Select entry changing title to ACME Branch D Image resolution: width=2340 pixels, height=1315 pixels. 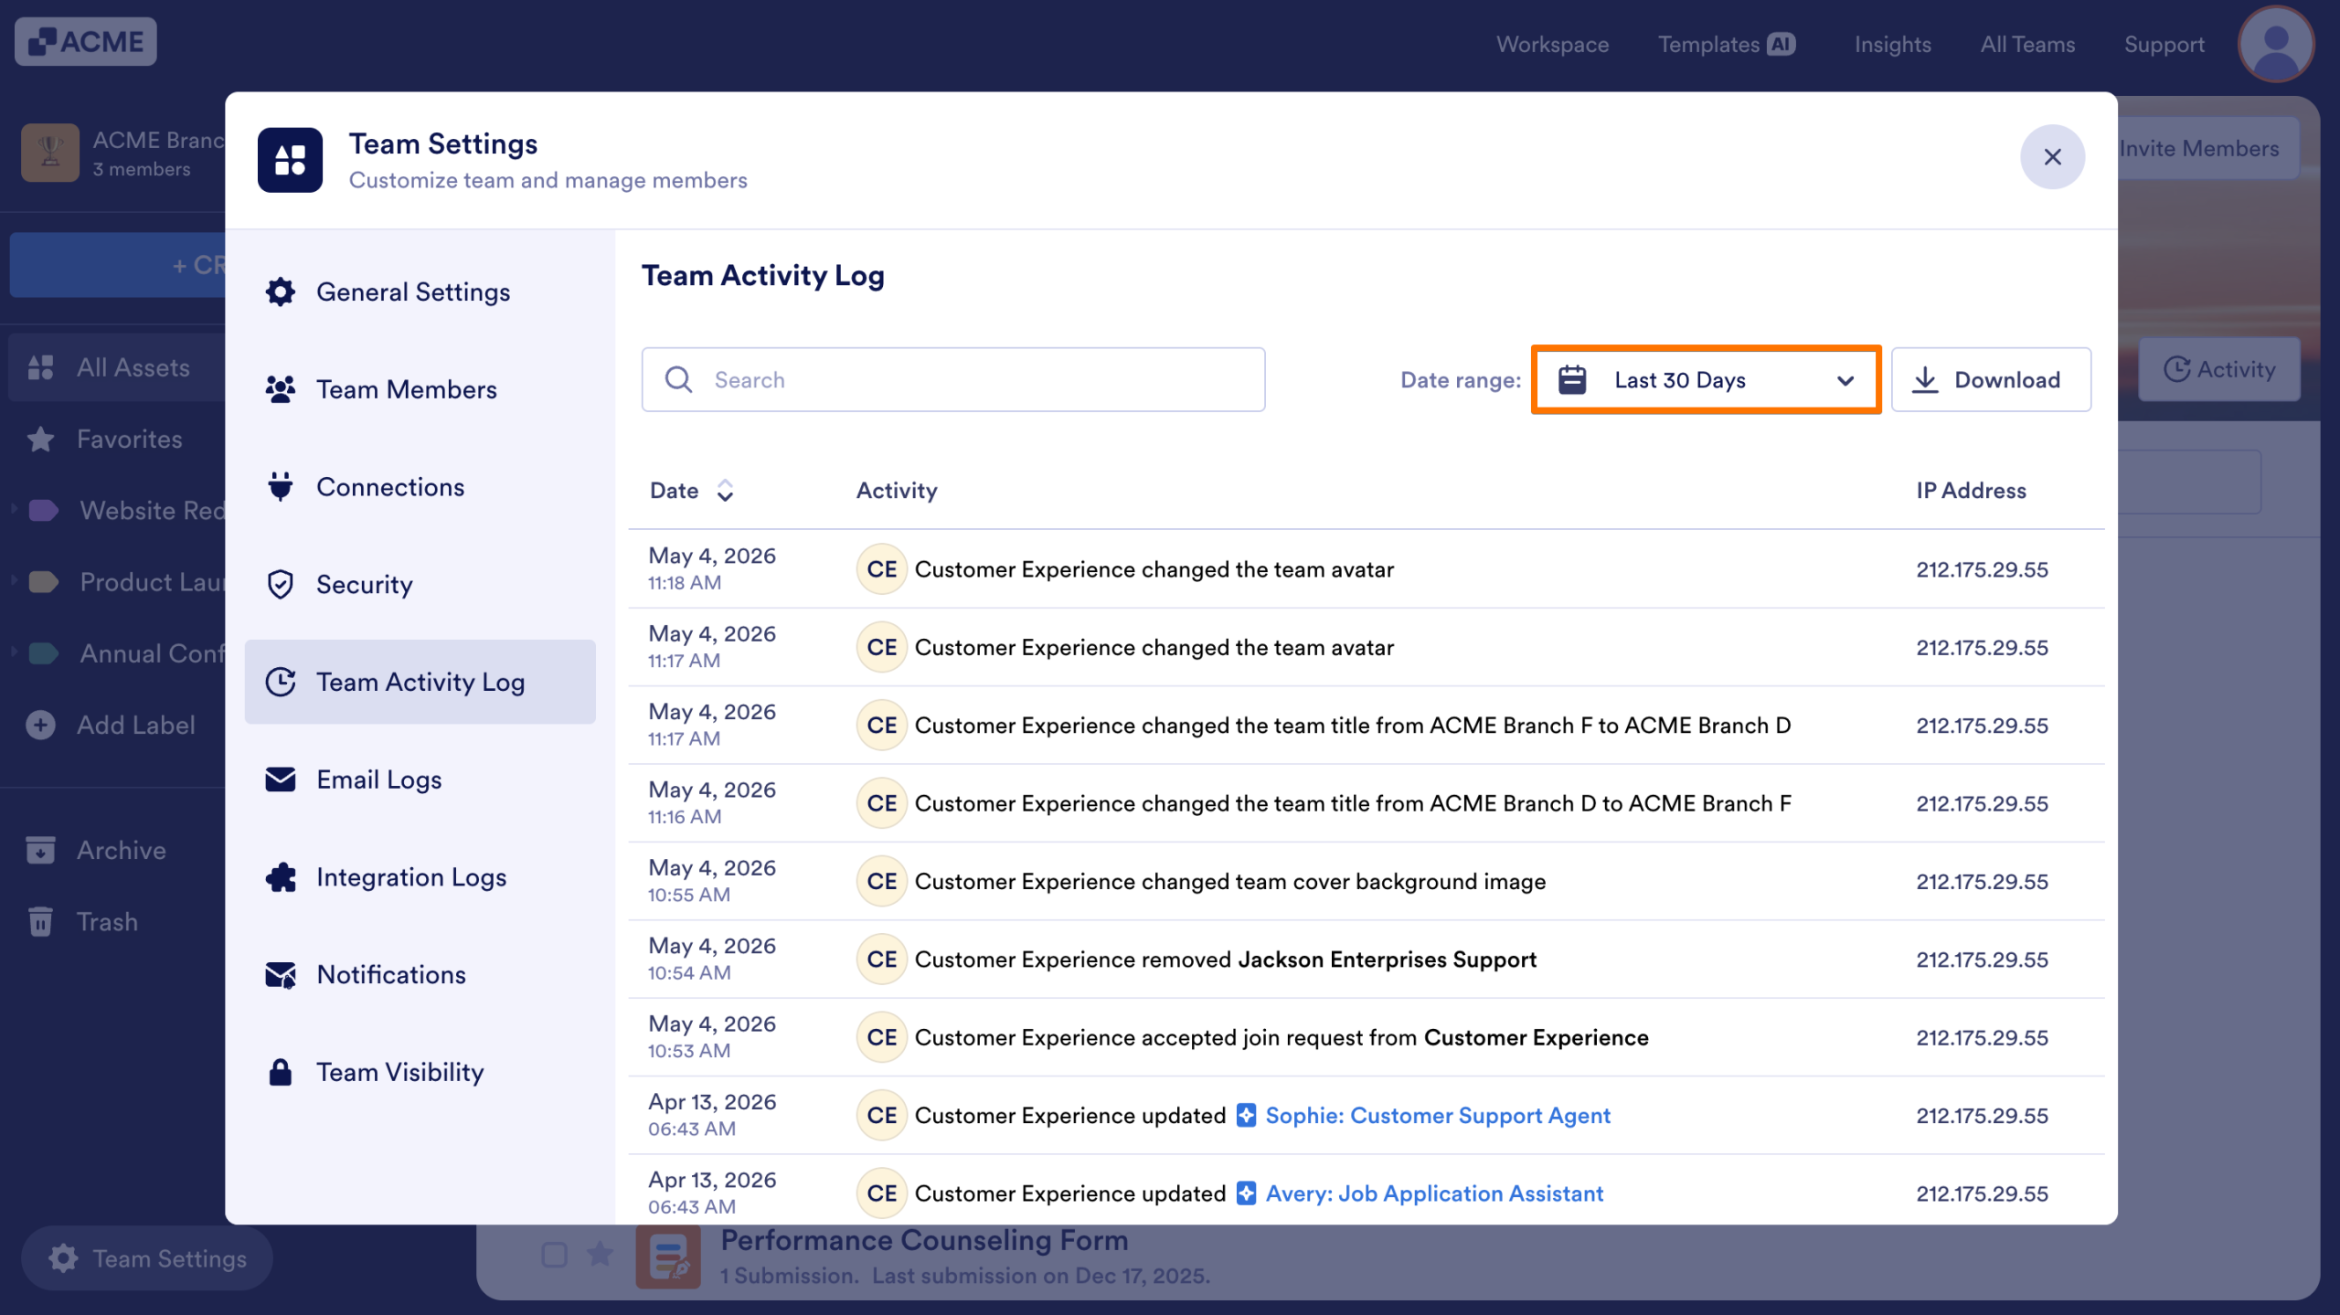coord(1366,725)
